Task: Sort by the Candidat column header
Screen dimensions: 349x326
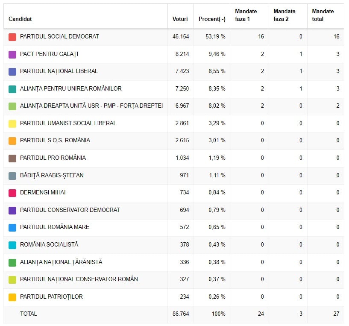Action: click(20, 19)
